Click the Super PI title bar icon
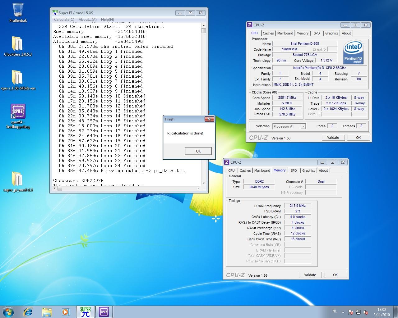Screen dimensions: 398x318 55,13
